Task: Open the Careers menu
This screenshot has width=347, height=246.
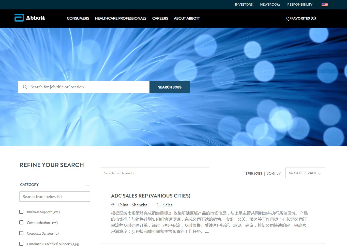Action: pyautogui.click(x=160, y=18)
